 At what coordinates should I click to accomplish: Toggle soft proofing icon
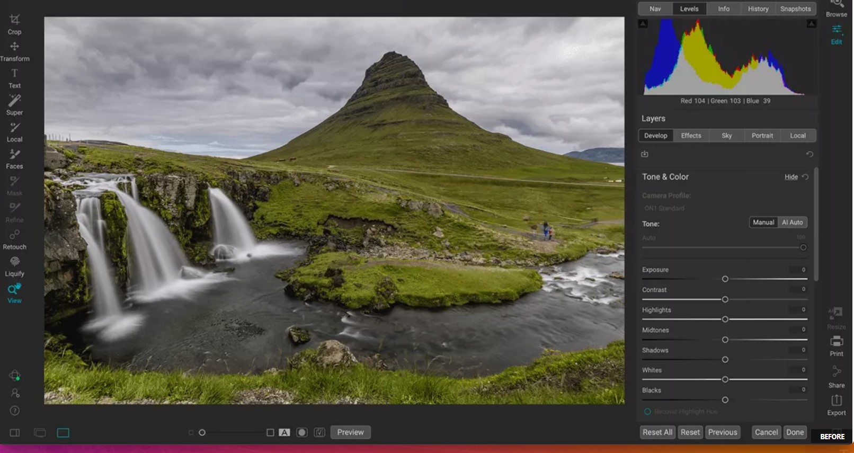click(x=319, y=432)
